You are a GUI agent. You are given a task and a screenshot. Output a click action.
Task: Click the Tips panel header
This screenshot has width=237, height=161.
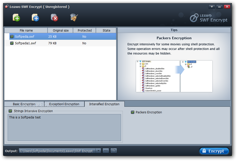tap(174, 30)
